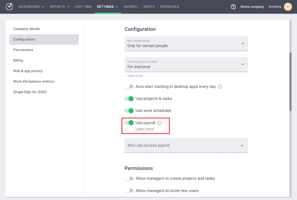This screenshot has height=200, width=297.
Task: Disable Use projects & tasks
Action: click(x=129, y=99)
